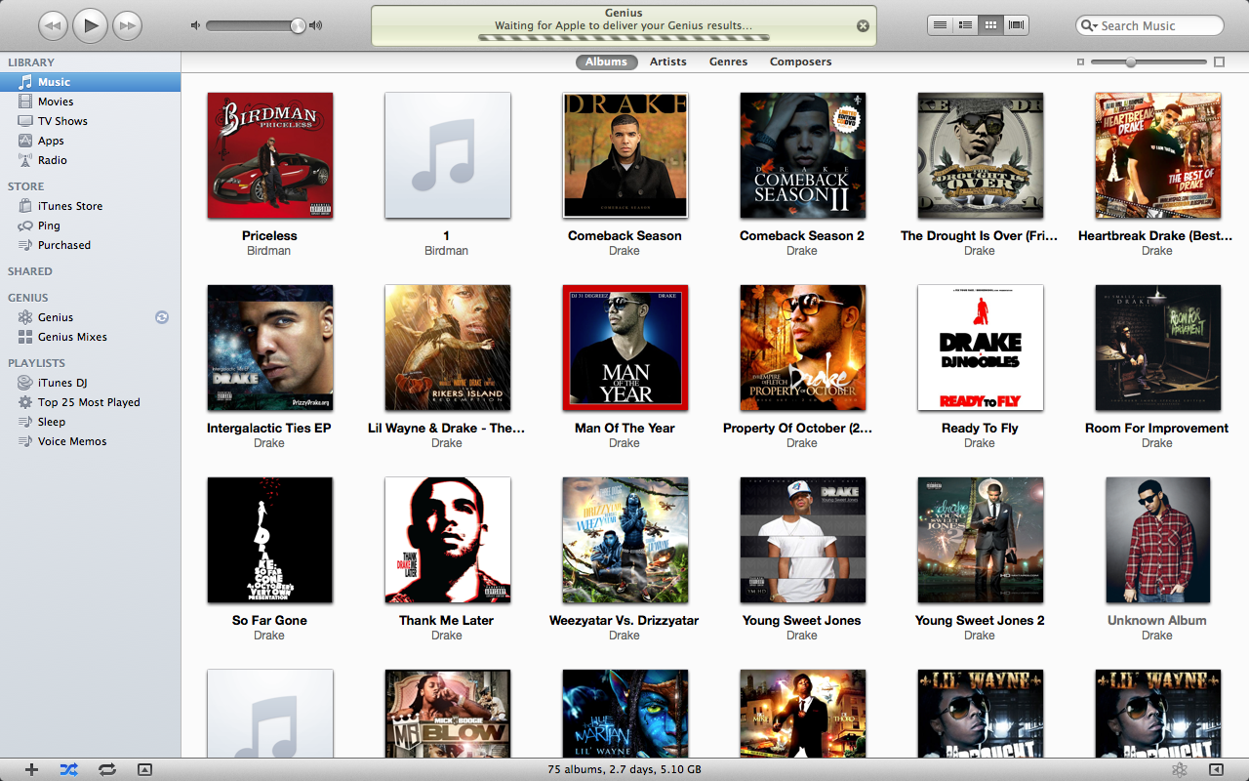Select the Comeback Season album cover

pos(625,155)
